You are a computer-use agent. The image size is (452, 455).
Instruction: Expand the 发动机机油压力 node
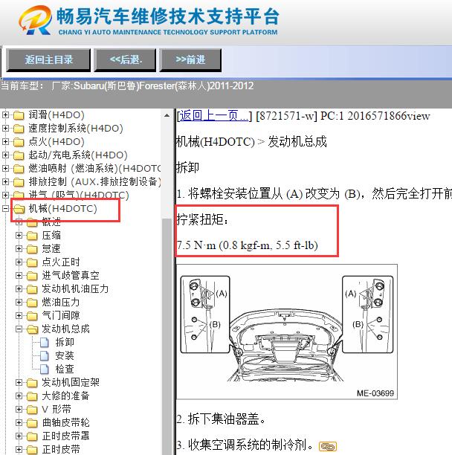click(19, 288)
